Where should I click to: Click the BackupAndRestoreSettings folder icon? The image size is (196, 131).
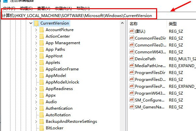(41, 122)
